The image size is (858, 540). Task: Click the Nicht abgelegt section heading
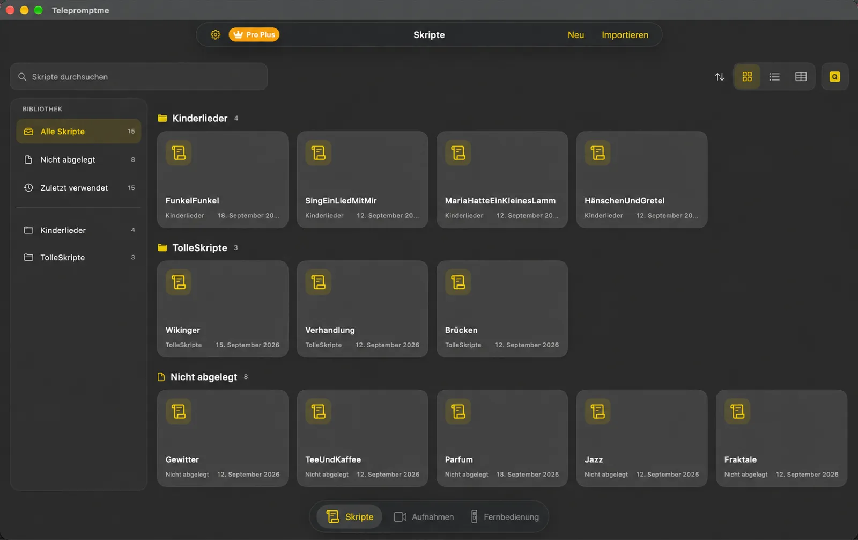pyautogui.click(x=204, y=377)
